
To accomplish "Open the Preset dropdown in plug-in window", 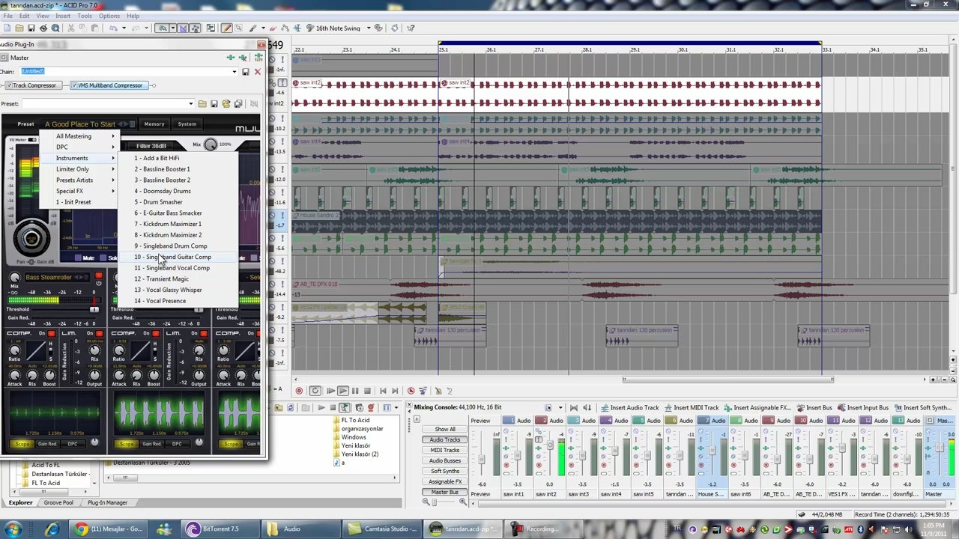I will pyautogui.click(x=190, y=104).
